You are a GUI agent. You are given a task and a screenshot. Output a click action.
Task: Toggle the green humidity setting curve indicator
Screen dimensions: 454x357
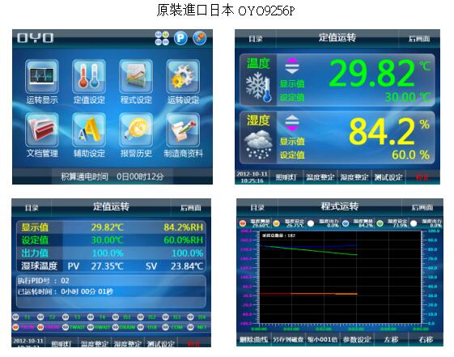click(x=380, y=223)
